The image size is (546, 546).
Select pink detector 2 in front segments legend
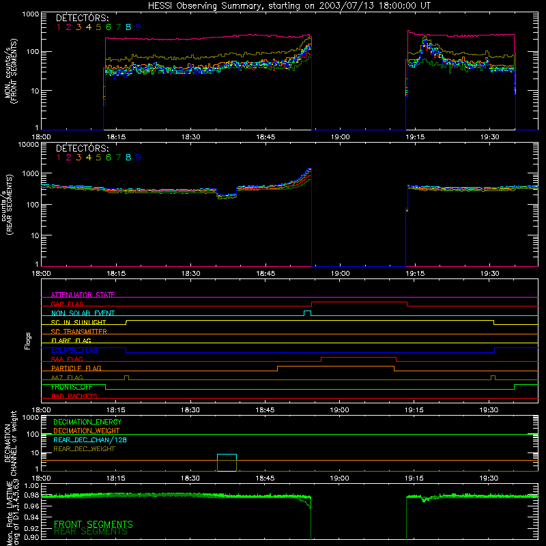pyautogui.click(x=69, y=27)
